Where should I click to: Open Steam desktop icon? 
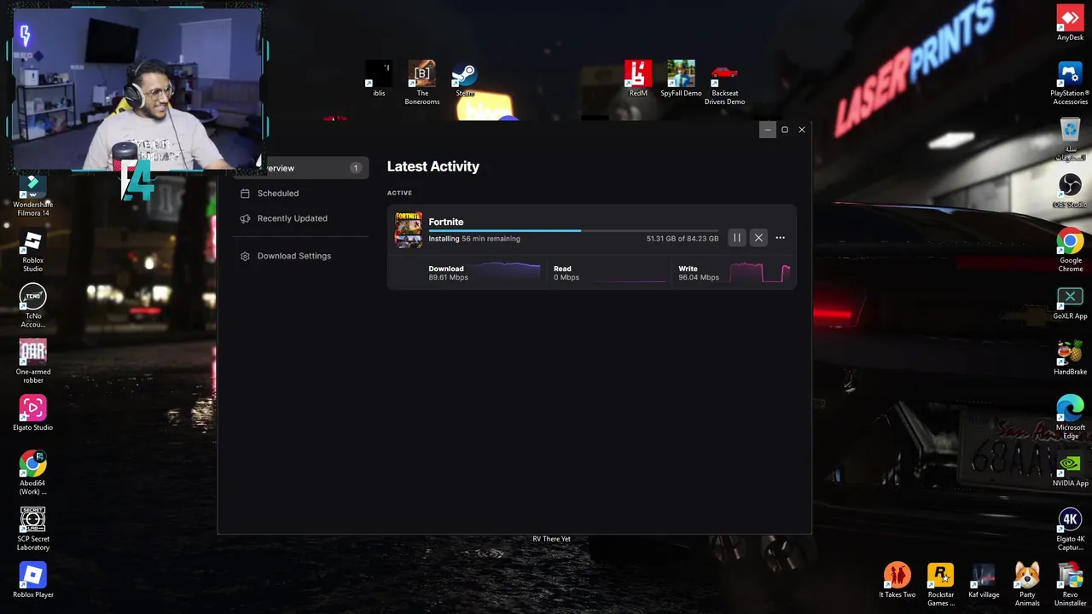(x=465, y=79)
